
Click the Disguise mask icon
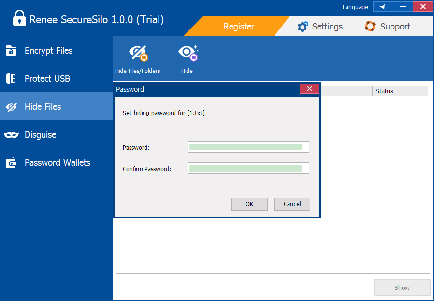coord(11,135)
